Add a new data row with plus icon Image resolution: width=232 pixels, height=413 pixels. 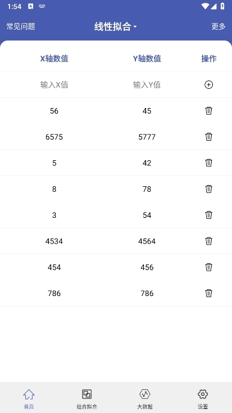[x=208, y=85]
